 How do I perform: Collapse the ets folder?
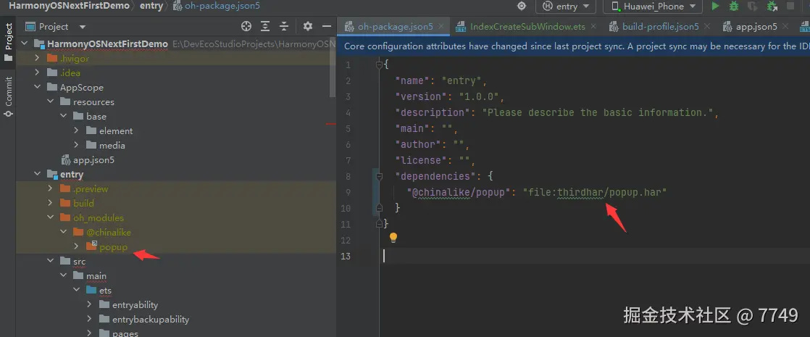76,290
